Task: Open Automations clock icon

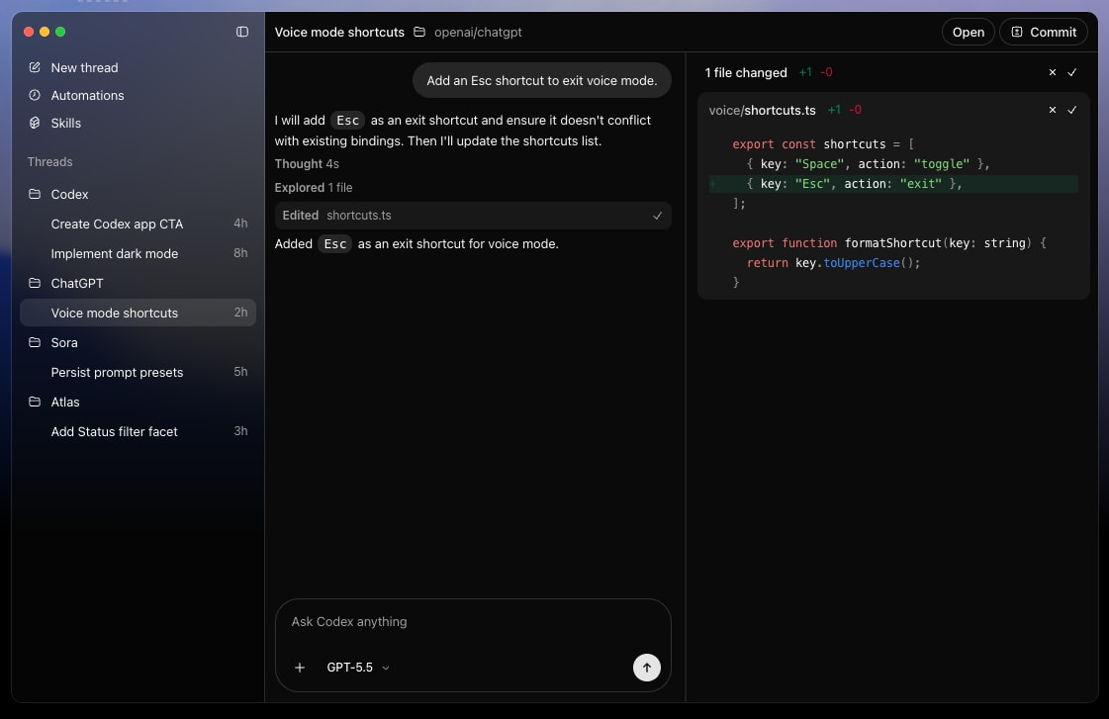Action: click(35, 95)
